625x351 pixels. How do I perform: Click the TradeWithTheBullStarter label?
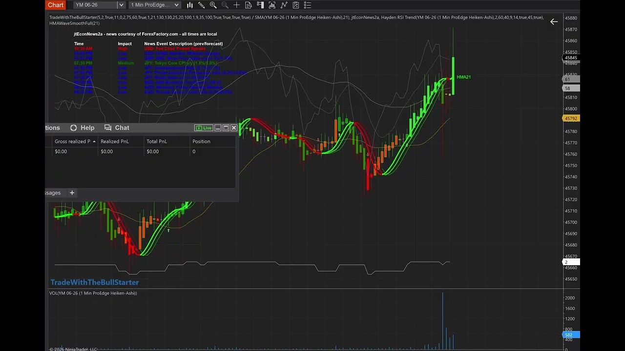[95, 282]
